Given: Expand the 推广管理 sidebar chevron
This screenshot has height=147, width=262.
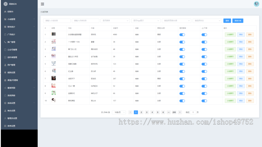Looking at the screenshot, I should point(34,42).
